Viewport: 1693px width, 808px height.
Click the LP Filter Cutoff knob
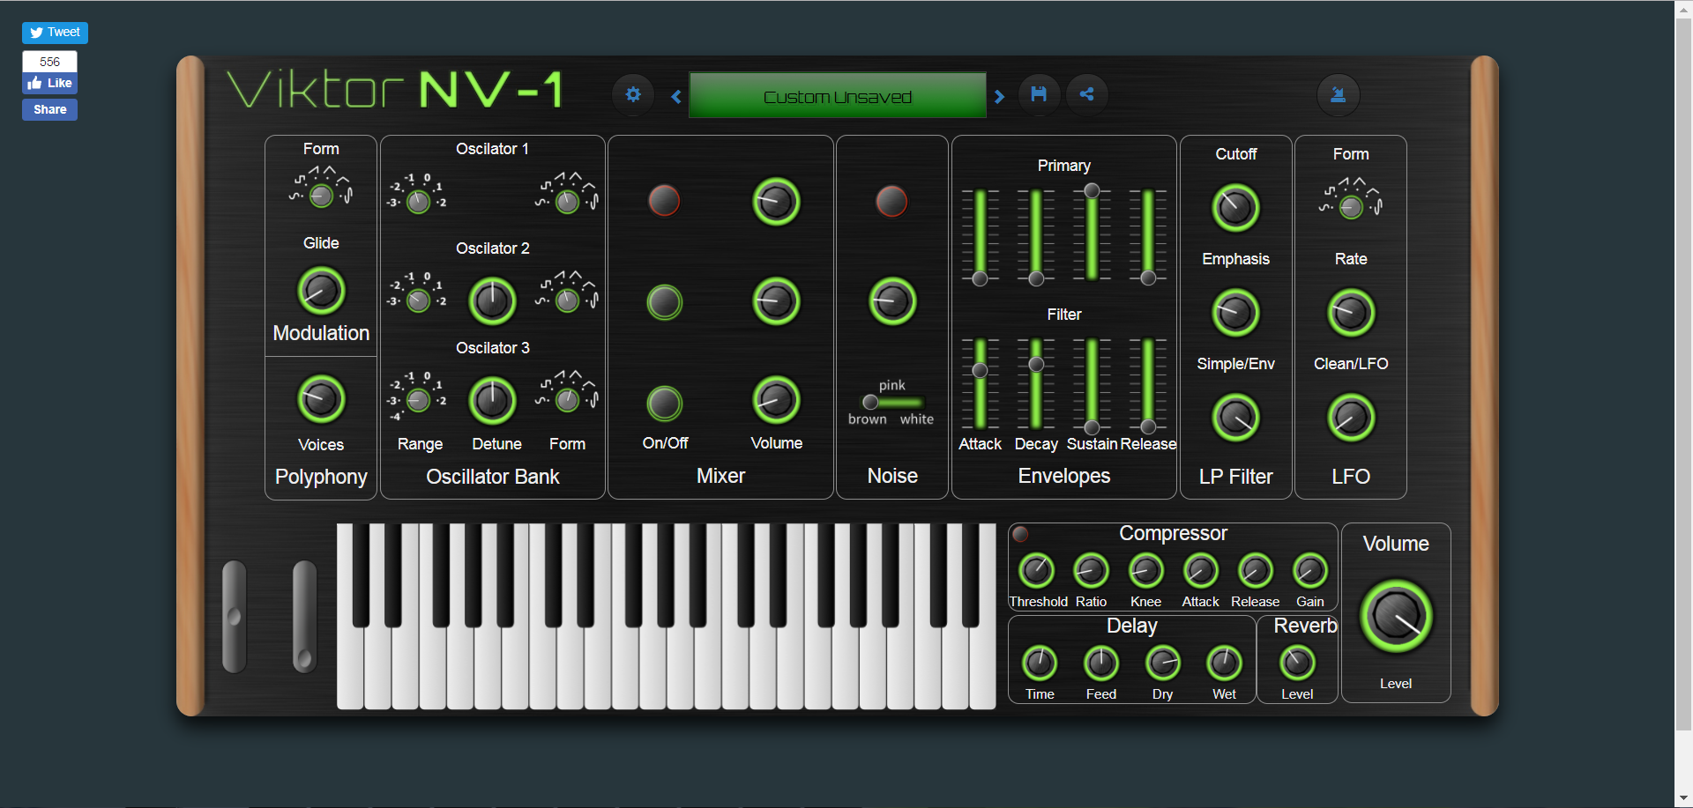(1235, 208)
